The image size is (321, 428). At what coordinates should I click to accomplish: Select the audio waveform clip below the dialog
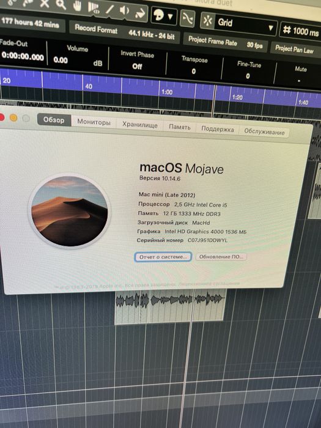pyautogui.click(x=171, y=307)
